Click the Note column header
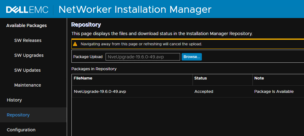Image resolution: width=304 pixels, height=136 pixels. [259, 78]
